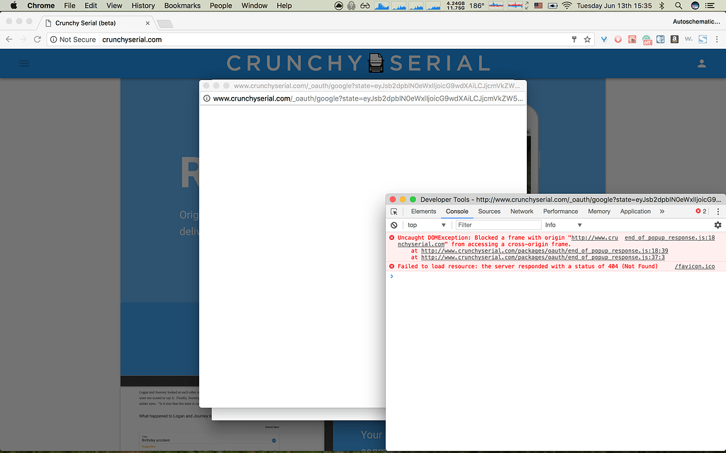Click the saved password key icon in address bar

point(574,40)
